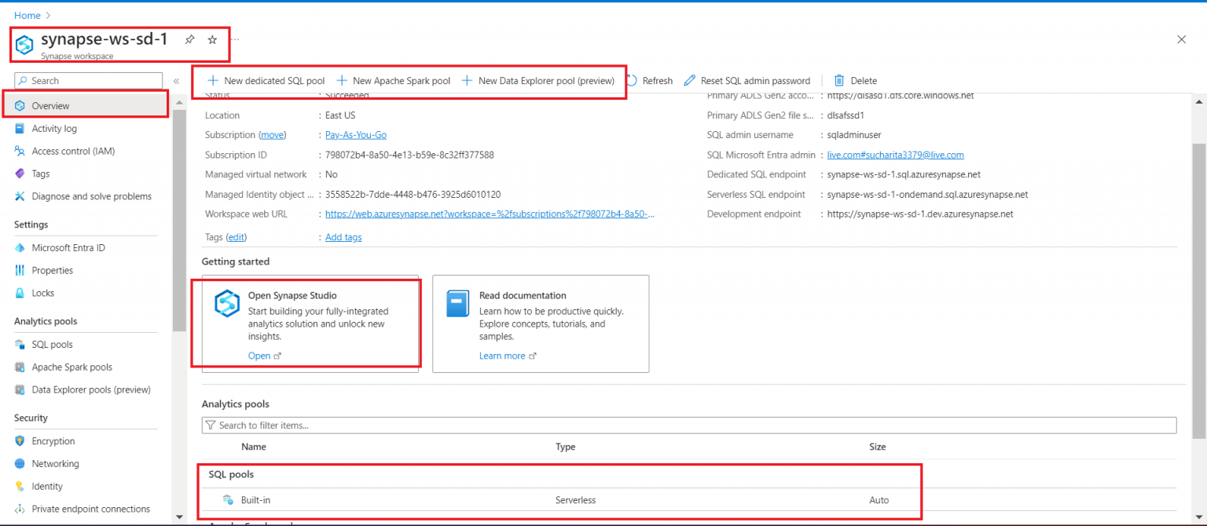Click the Properties icon in sidebar
This screenshot has height=526, width=1207.
[x=20, y=270]
